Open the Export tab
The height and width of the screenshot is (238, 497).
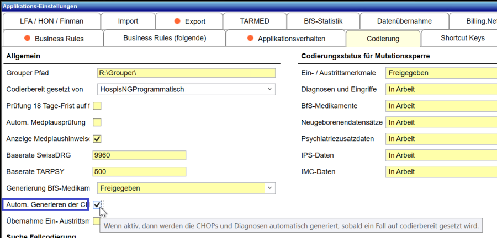coord(189,21)
